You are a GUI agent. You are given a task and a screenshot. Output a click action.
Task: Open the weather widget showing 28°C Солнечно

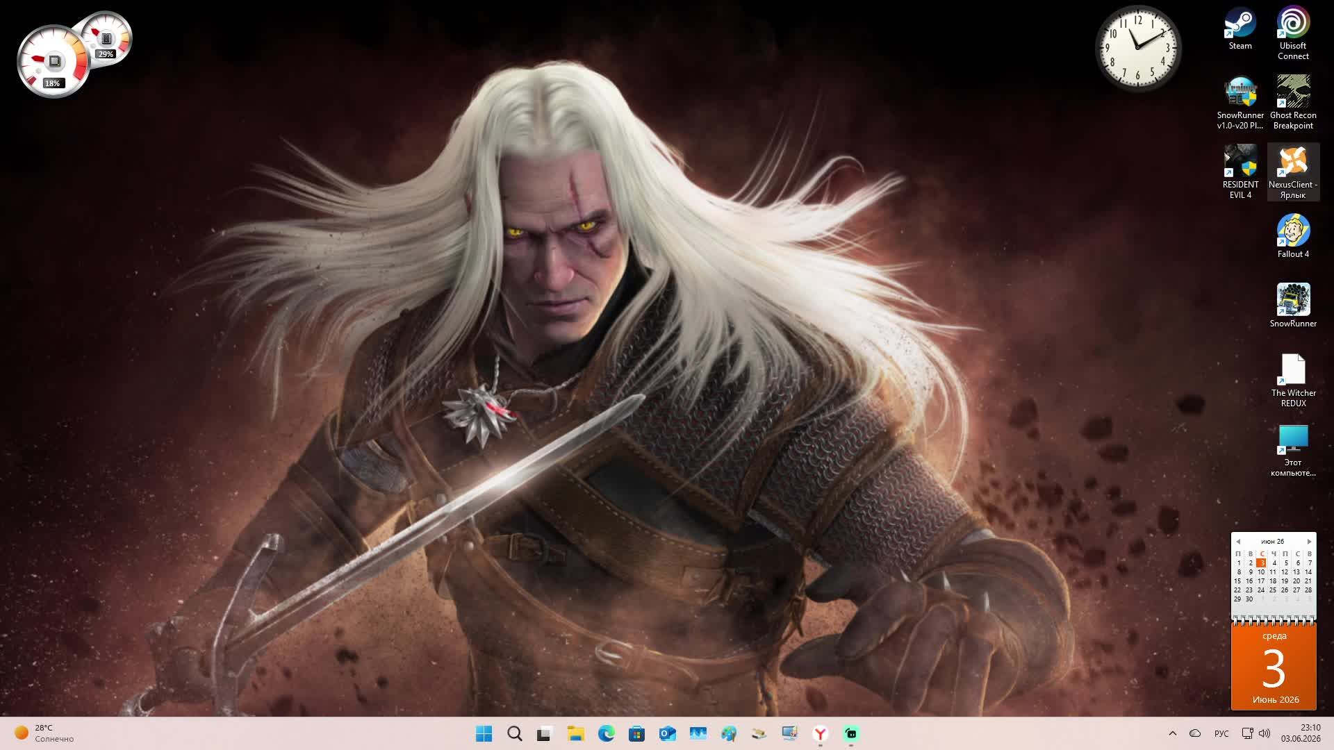tap(44, 733)
